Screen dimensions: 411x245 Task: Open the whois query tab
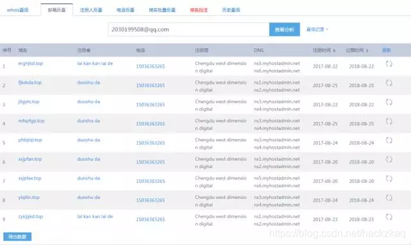click(x=17, y=10)
